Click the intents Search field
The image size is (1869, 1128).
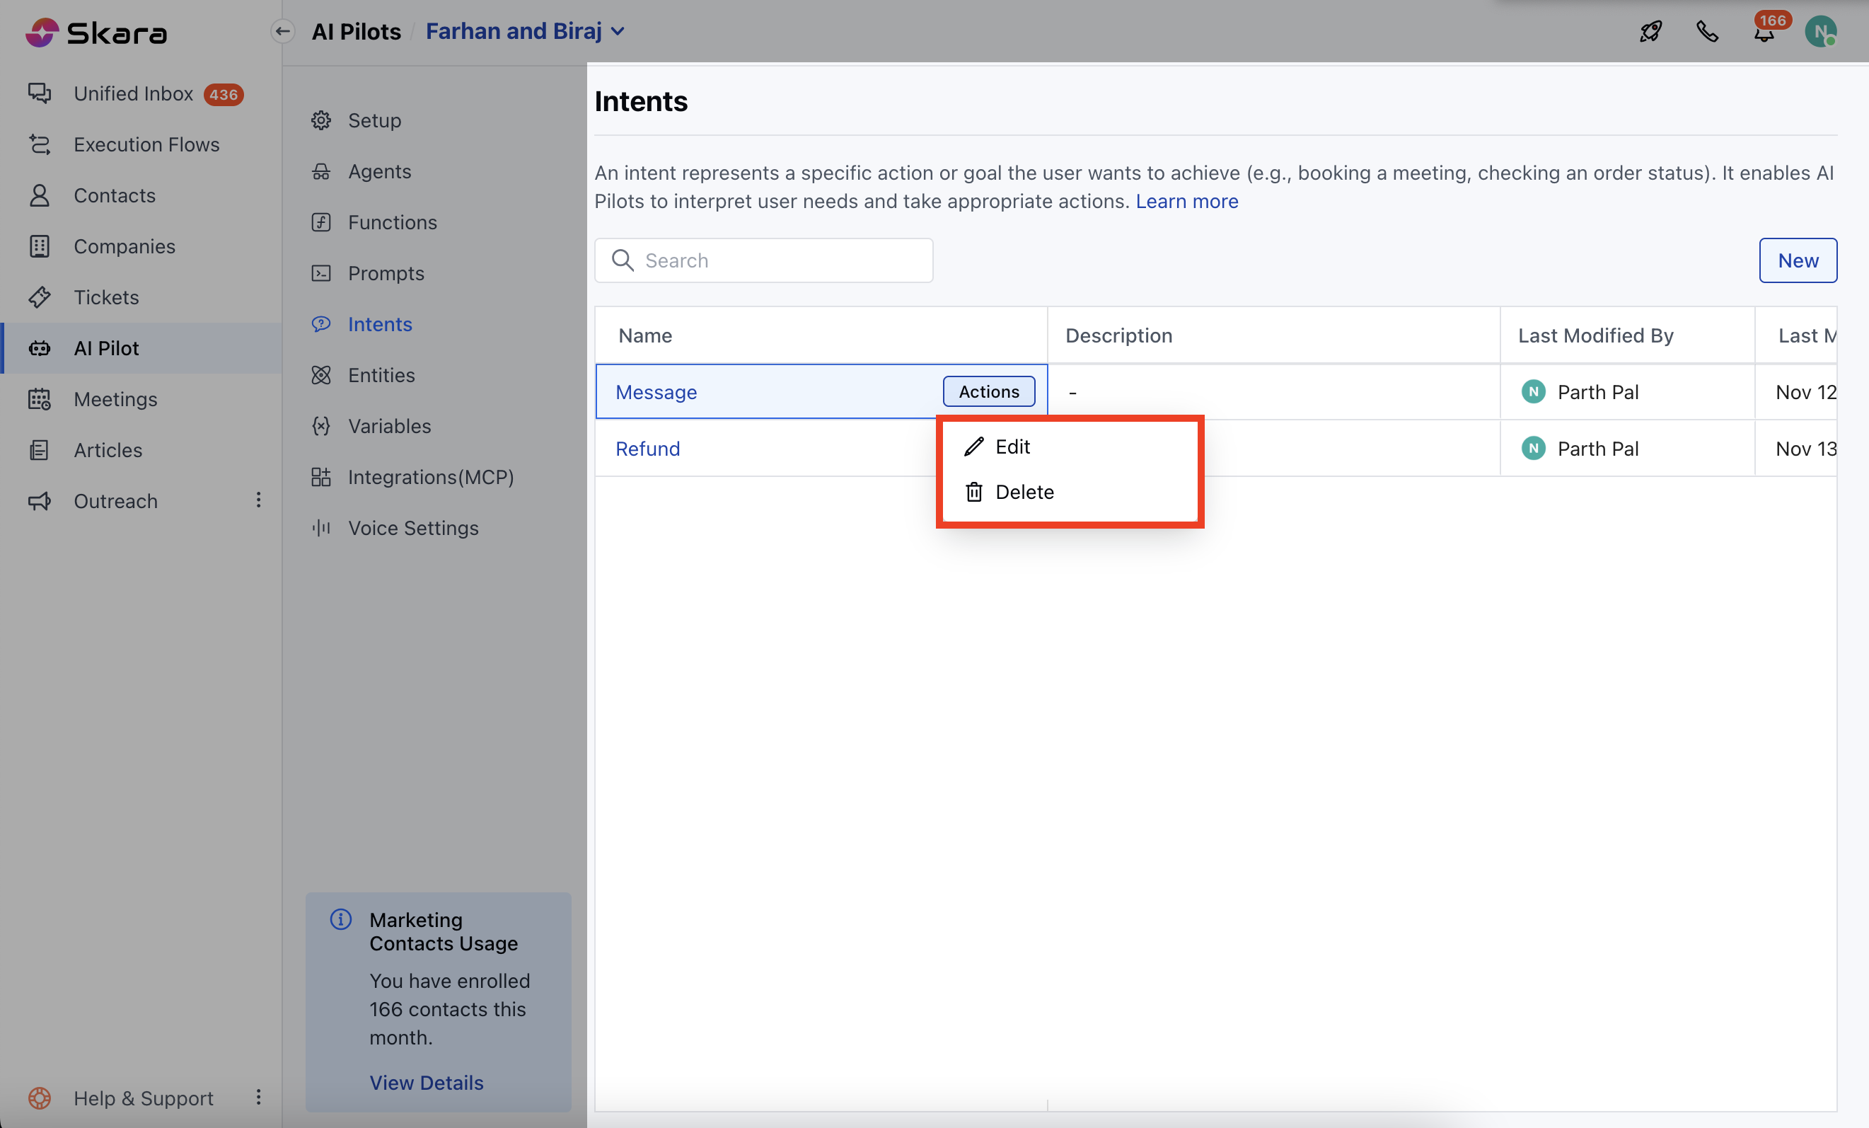click(764, 260)
